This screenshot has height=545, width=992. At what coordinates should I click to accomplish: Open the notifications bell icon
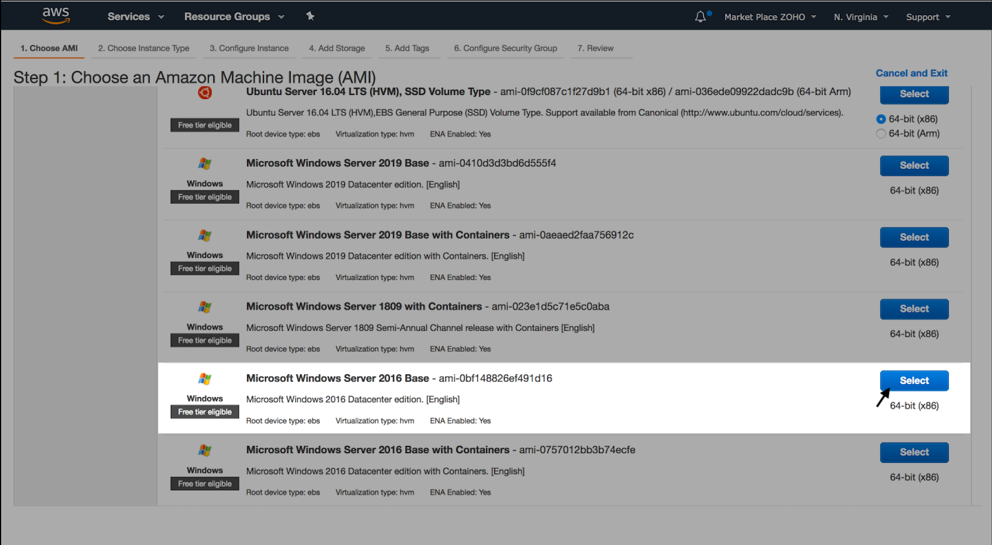point(701,16)
